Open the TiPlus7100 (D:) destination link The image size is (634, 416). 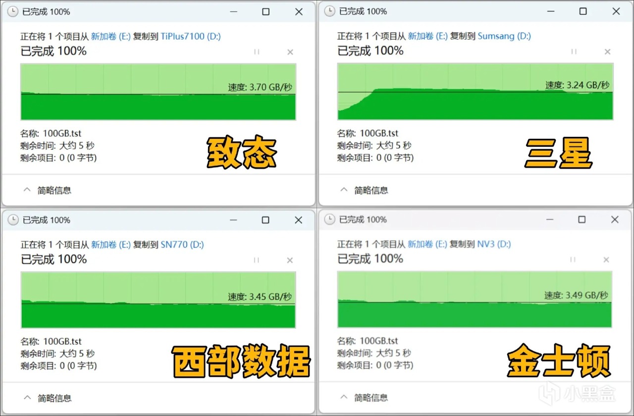(x=191, y=36)
